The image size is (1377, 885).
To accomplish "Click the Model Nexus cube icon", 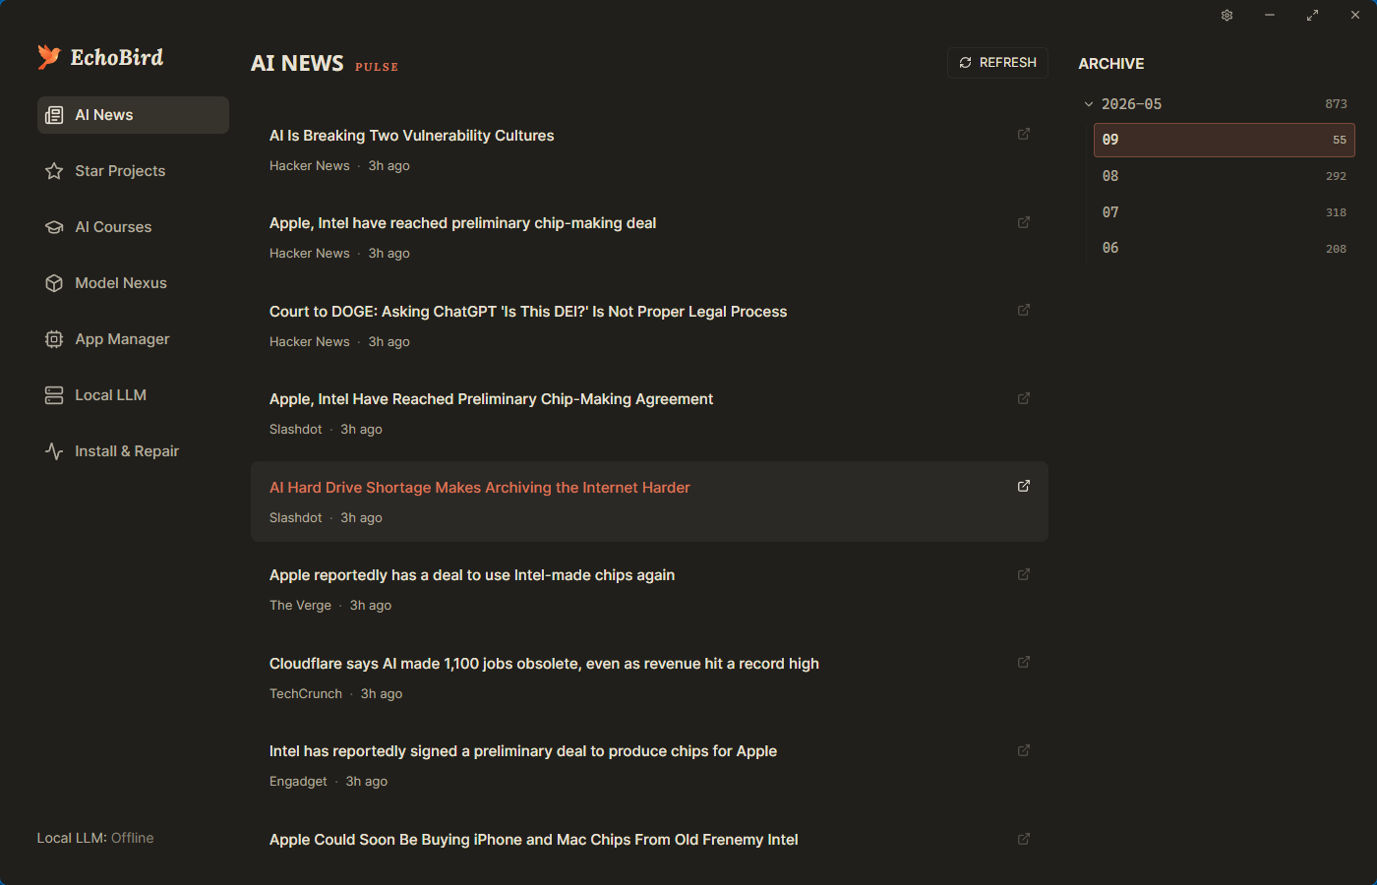I will click(x=54, y=283).
